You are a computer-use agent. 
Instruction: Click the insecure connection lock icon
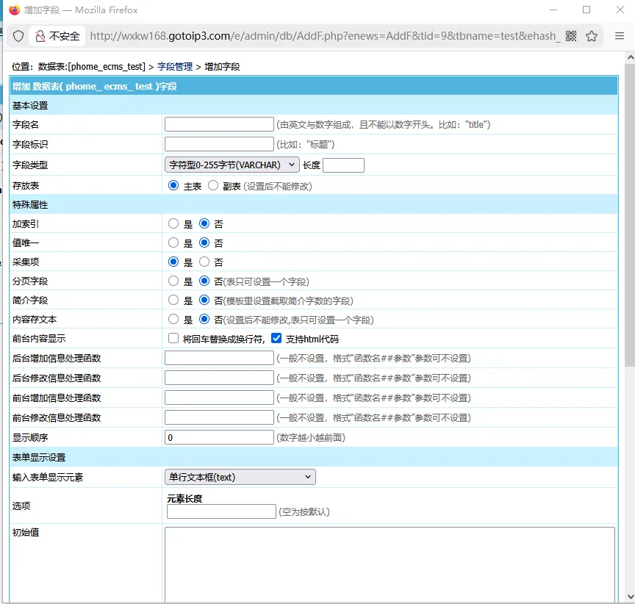(x=40, y=36)
